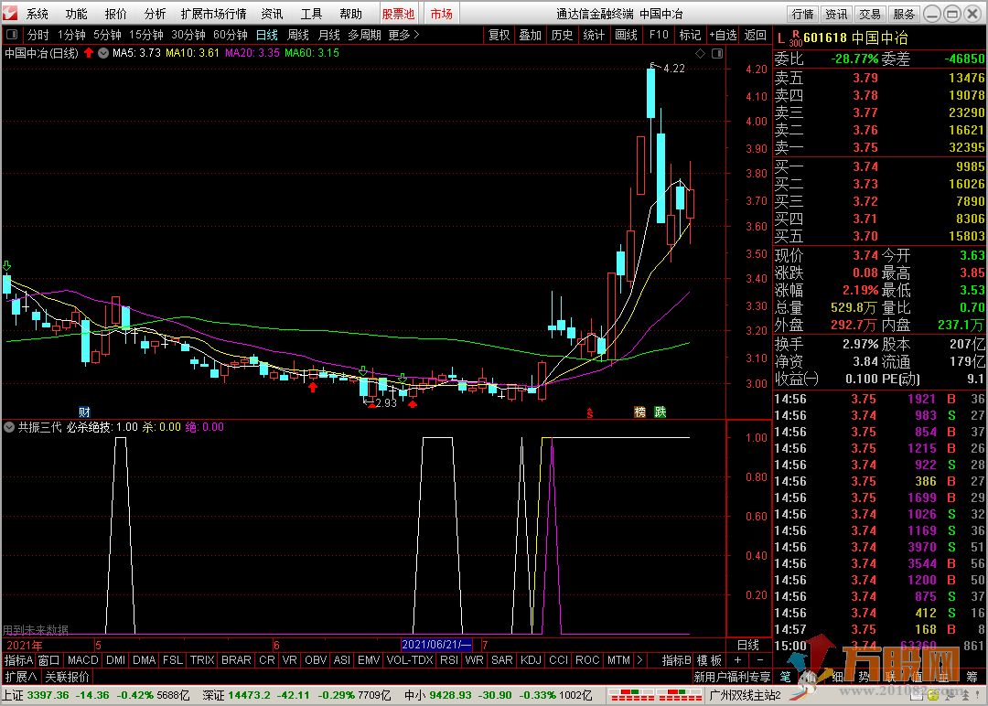Open the 窗口 window count selector
988x706 pixels.
48,660
